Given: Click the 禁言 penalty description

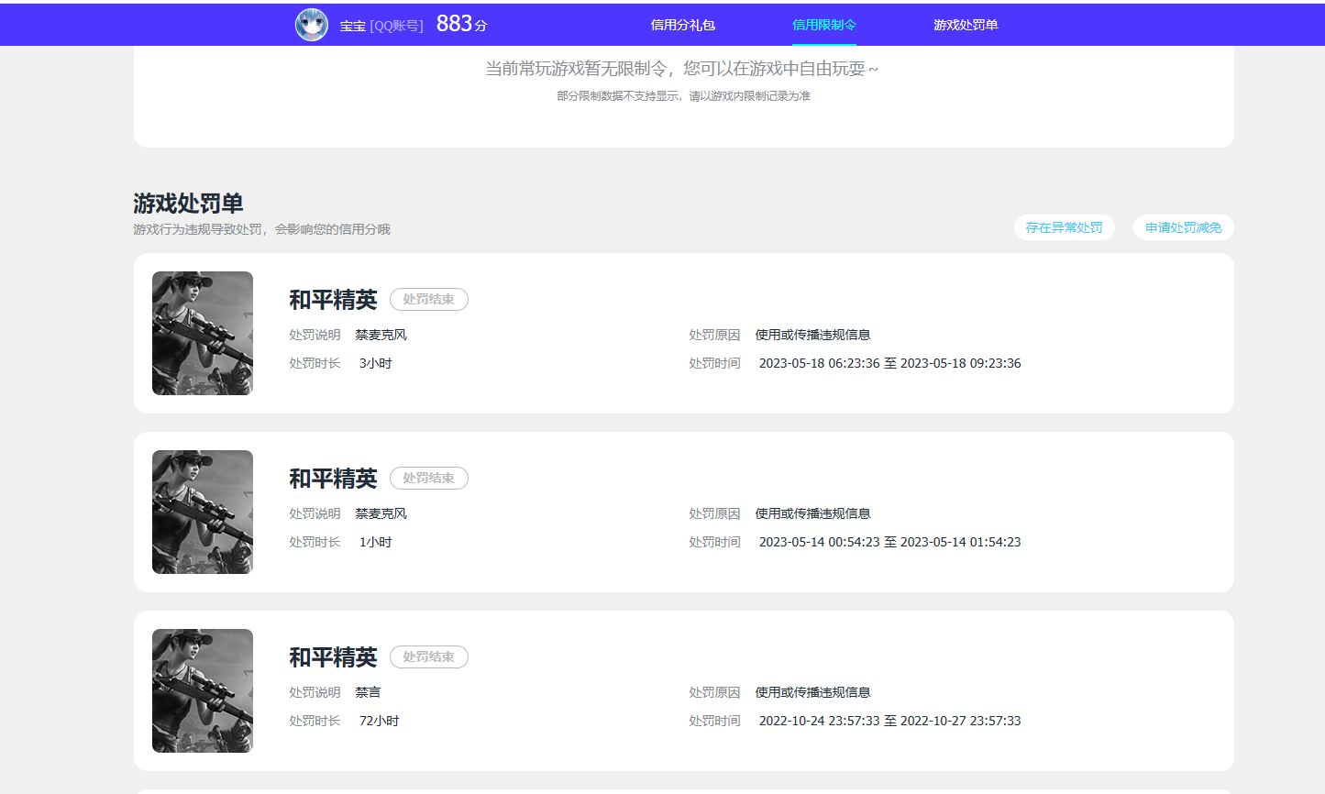Looking at the screenshot, I should point(368,692).
